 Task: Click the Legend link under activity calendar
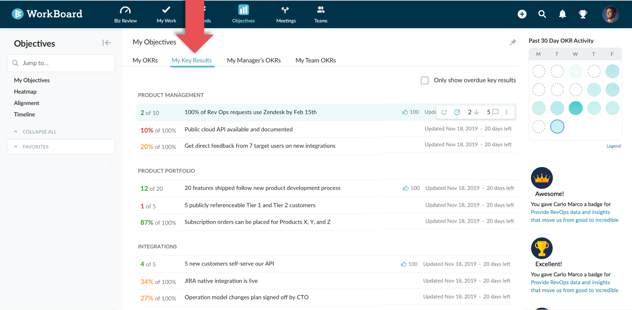coord(614,146)
